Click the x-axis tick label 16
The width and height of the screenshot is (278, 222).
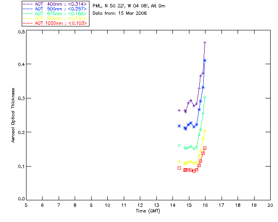205,205
